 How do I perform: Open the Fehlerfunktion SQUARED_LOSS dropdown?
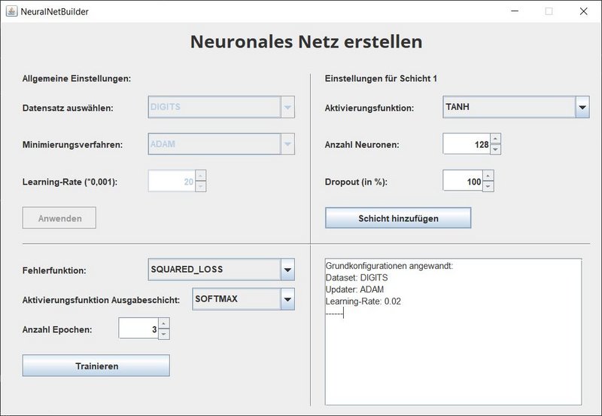(287, 269)
